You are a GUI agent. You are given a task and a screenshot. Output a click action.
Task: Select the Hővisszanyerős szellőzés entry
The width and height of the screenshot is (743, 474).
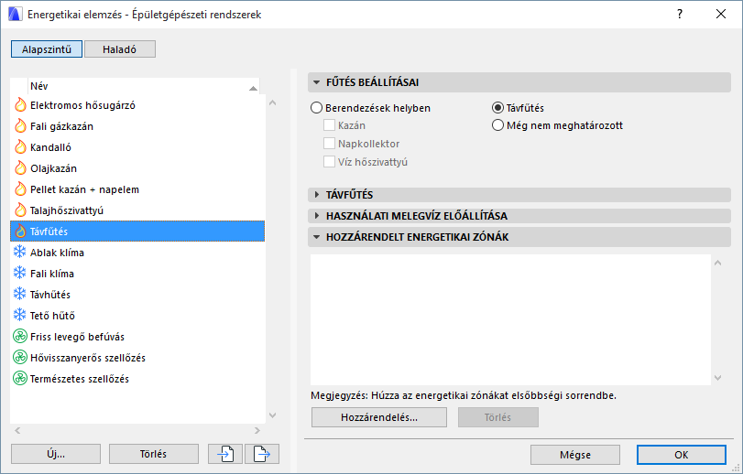tap(137, 357)
